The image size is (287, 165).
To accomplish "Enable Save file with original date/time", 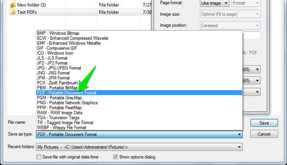I will [39, 157].
